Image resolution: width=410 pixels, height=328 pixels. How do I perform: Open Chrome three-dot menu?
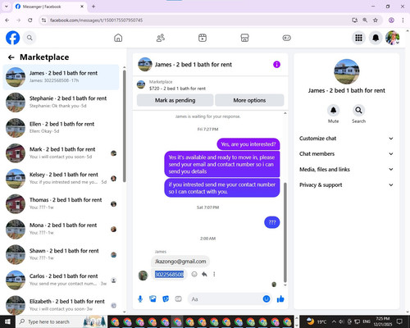pos(403,20)
